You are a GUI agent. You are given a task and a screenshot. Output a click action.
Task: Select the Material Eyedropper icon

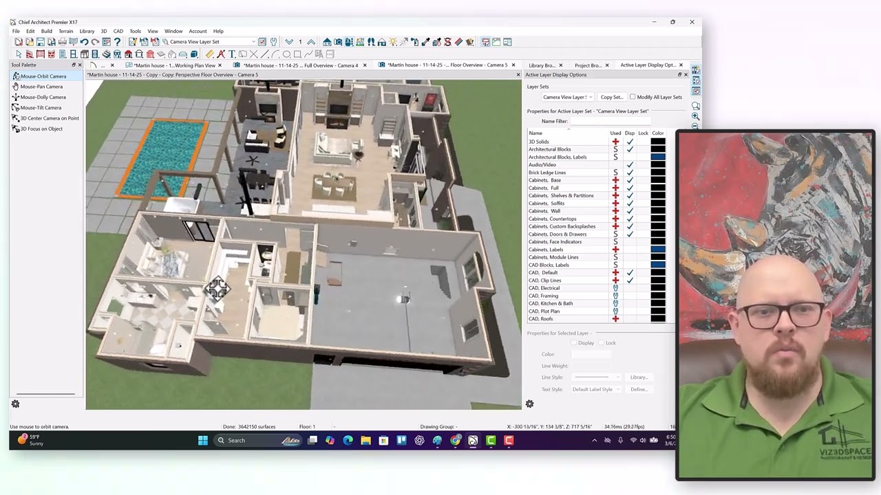click(425, 42)
